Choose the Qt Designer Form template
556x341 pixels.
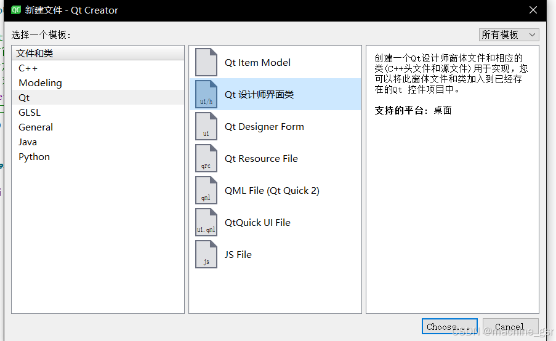point(275,126)
